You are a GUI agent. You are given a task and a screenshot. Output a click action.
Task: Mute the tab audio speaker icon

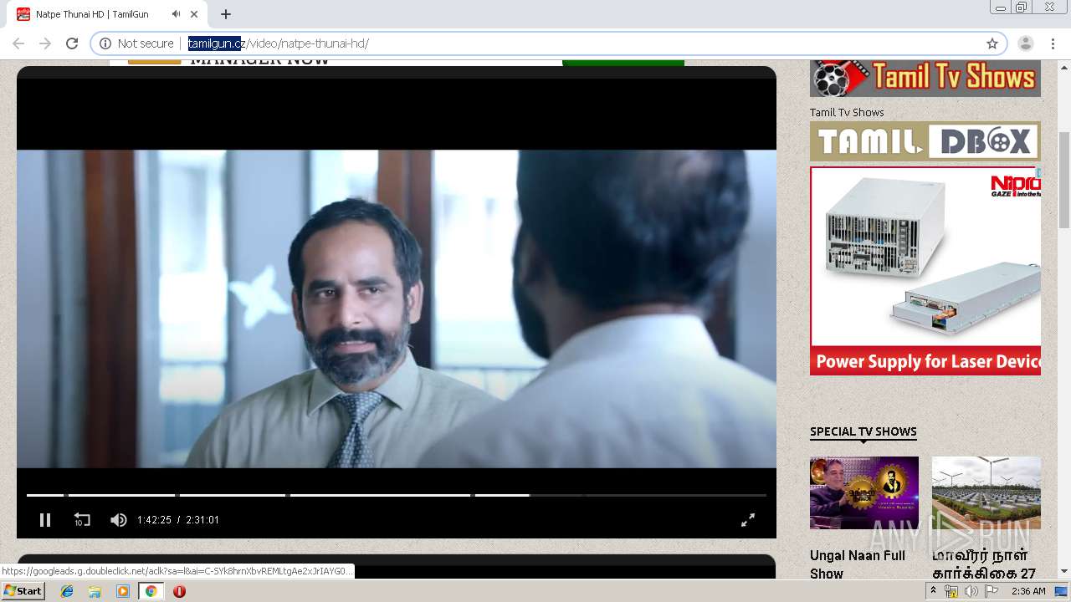[176, 14]
